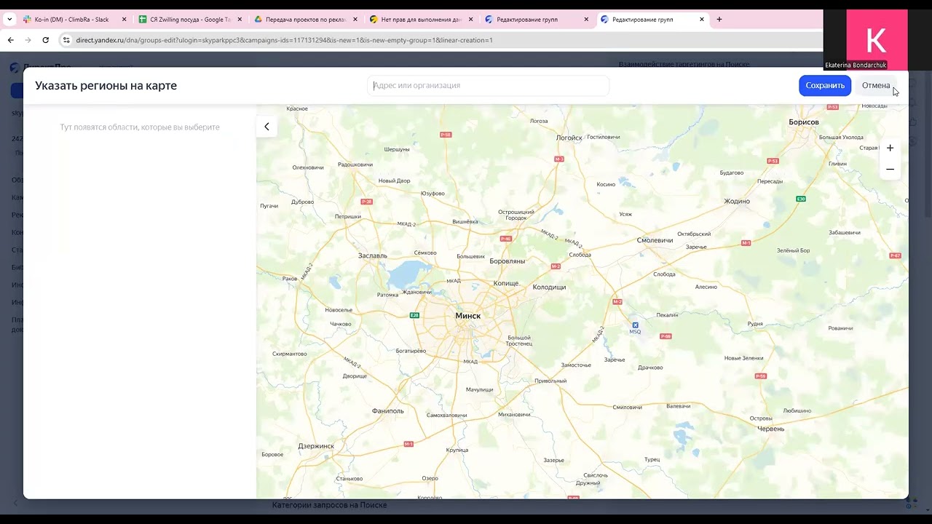Click Скирмантово label on the map
This screenshot has height=524, width=932.
(290, 354)
